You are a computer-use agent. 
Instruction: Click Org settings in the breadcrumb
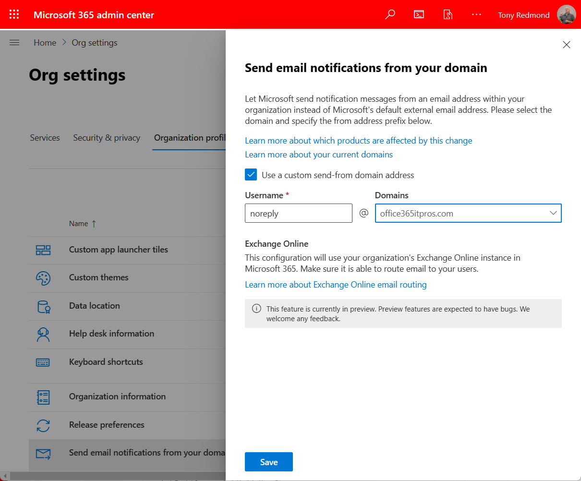tap(95, 43)
